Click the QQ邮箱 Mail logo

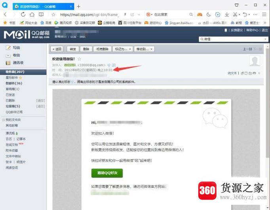[x=27, y=34]
